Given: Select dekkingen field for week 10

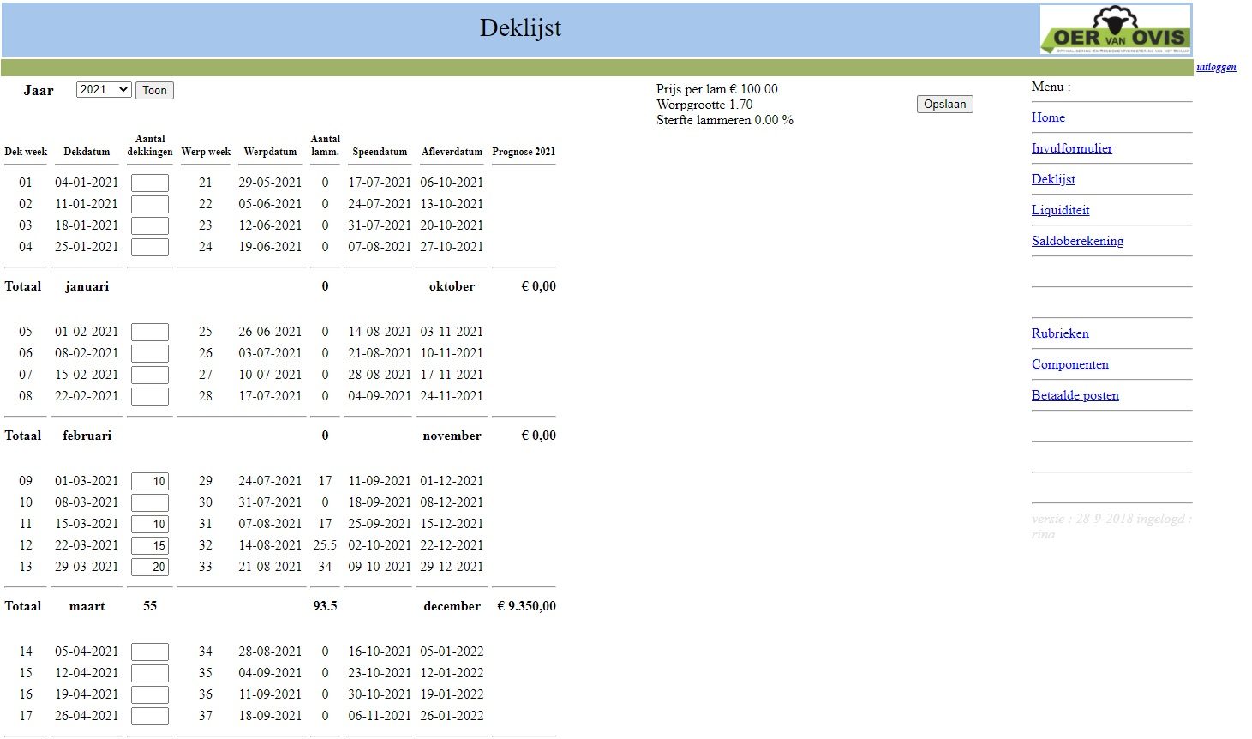Looking at the screenshot, I should (149, 503).
